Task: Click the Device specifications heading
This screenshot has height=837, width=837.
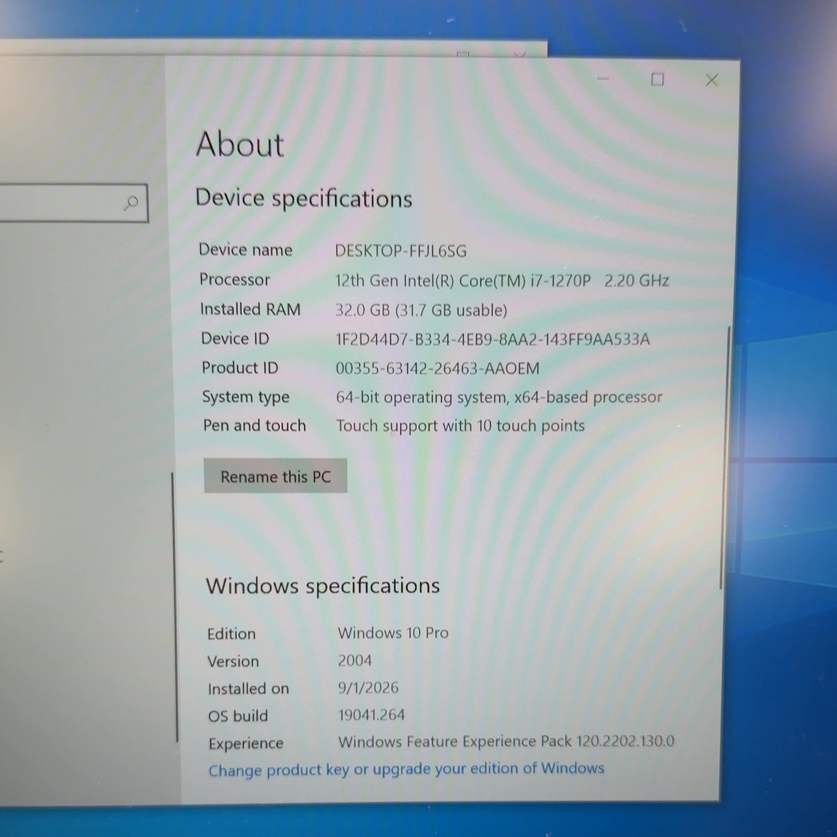Action: pos(303,199)
